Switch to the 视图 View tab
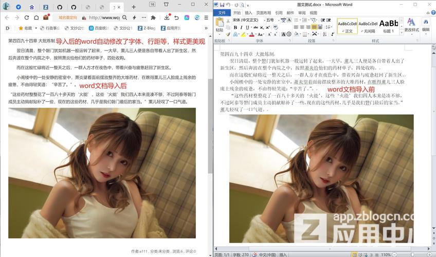 pos(314,13)
